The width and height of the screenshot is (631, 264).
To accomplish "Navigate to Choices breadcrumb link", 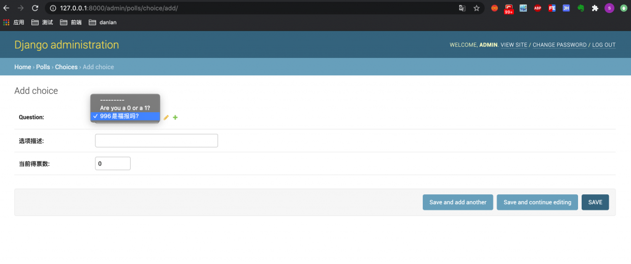I will [66, 67].
